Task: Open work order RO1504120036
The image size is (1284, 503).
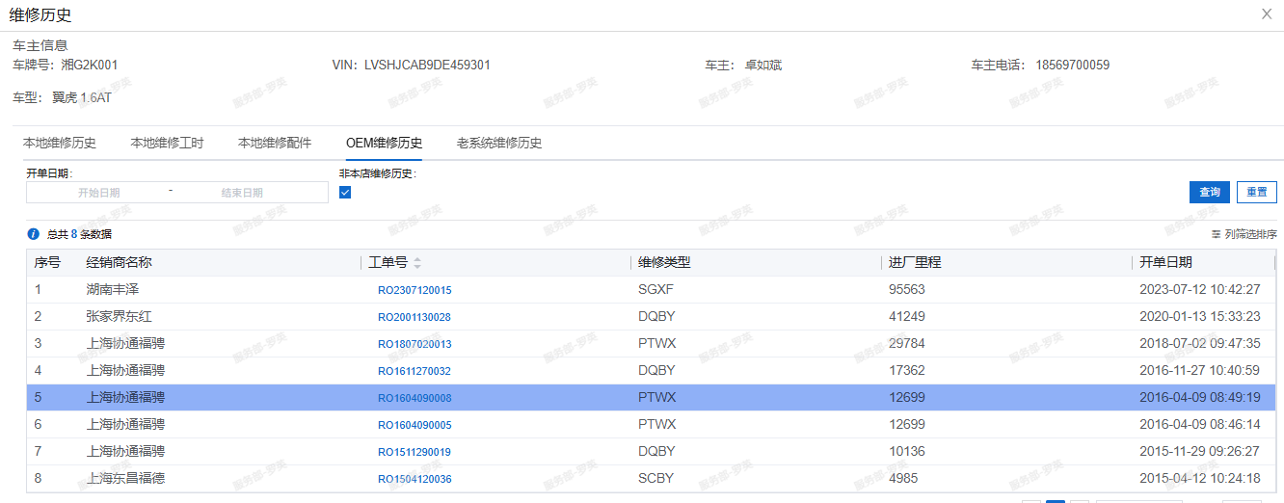Action: (415, 479)
